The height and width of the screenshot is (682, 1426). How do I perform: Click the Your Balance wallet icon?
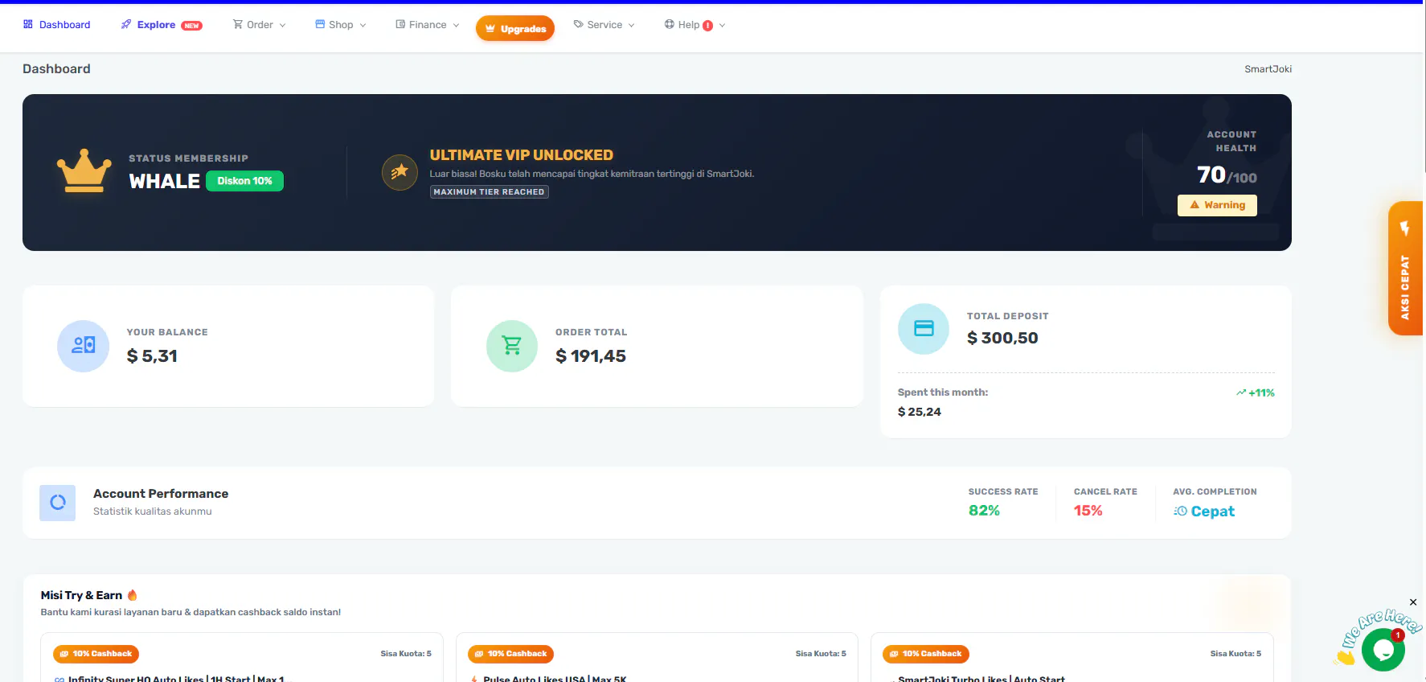tap(83, 346)
